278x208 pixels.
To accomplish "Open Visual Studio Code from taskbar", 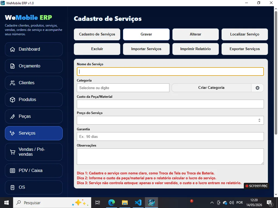I will (138, 203).
